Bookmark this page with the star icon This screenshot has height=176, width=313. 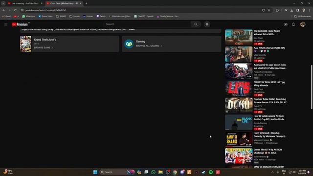click(x=269, y=10)
